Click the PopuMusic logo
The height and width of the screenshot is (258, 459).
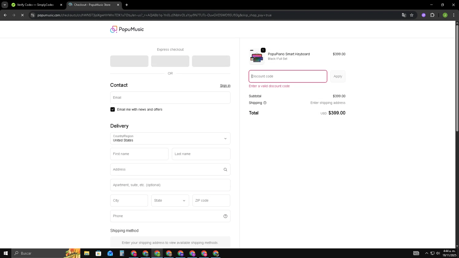tap(127, 29)
